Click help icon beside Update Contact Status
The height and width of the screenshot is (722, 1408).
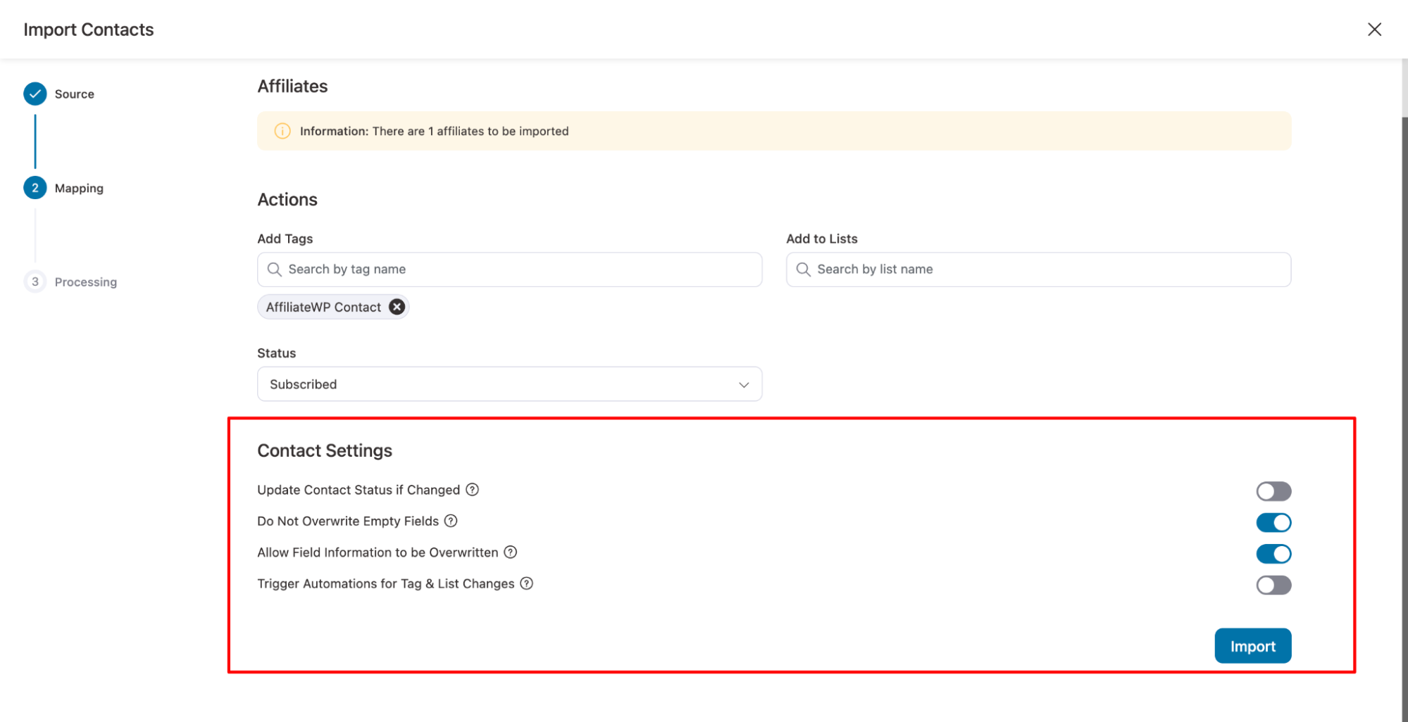click(473, 490)
